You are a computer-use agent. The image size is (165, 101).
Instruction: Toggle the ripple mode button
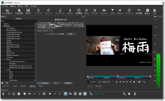click(75, 94)
